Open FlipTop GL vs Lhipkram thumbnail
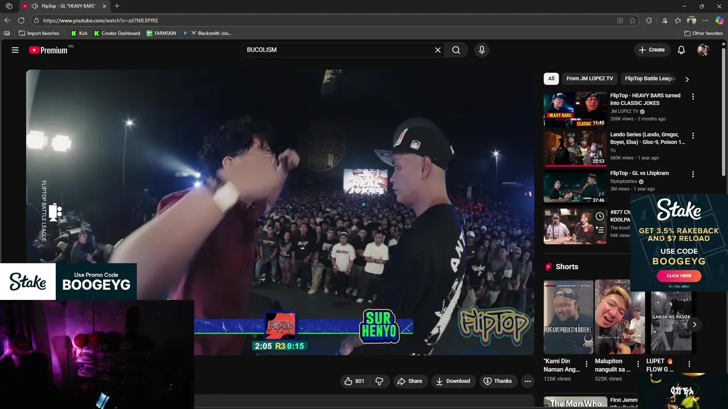 click(x=575, y=187)
